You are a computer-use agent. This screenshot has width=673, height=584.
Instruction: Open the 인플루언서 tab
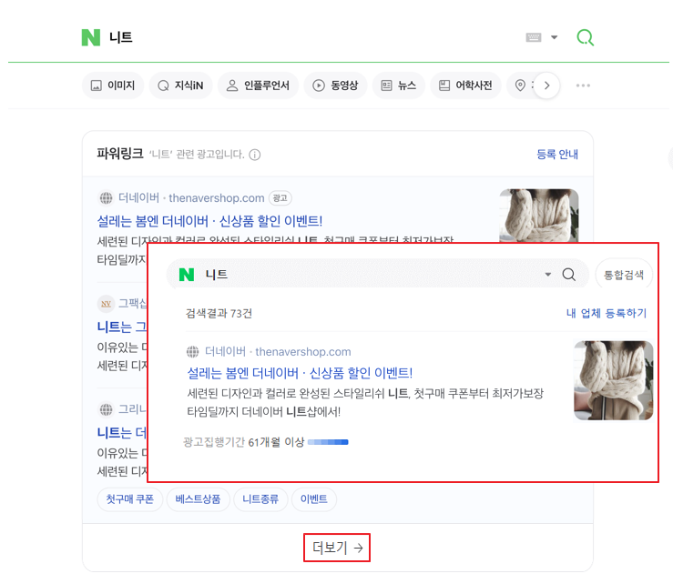click(258, 86)
